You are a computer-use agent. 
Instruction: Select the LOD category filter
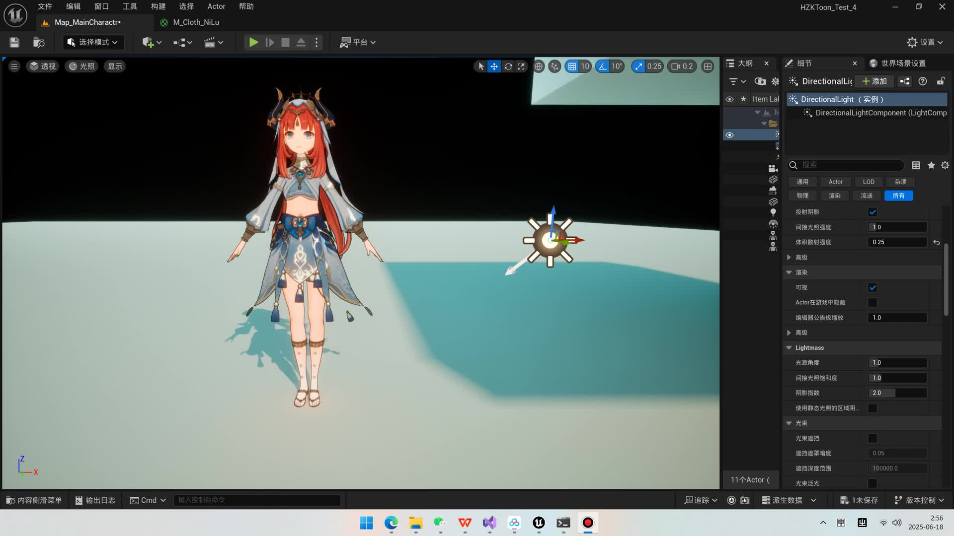coord(869,182)
